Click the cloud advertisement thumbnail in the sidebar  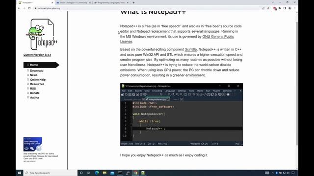tap(33, 144)
